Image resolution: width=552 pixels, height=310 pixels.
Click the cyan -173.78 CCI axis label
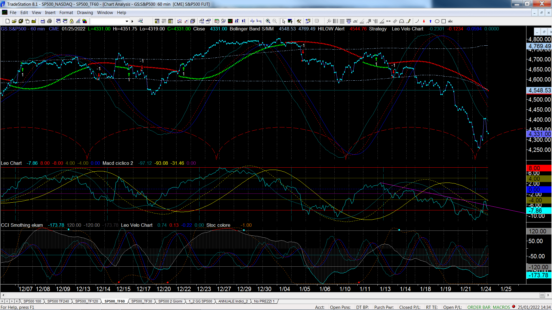539,275
